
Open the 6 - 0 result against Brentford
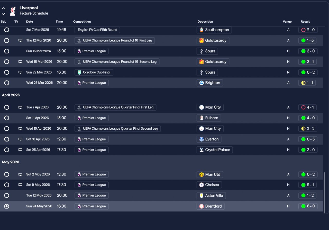[x=308, y=206]
